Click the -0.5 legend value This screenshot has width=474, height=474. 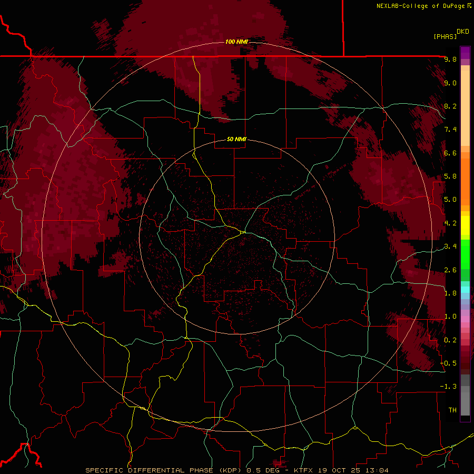click(448, 363)
